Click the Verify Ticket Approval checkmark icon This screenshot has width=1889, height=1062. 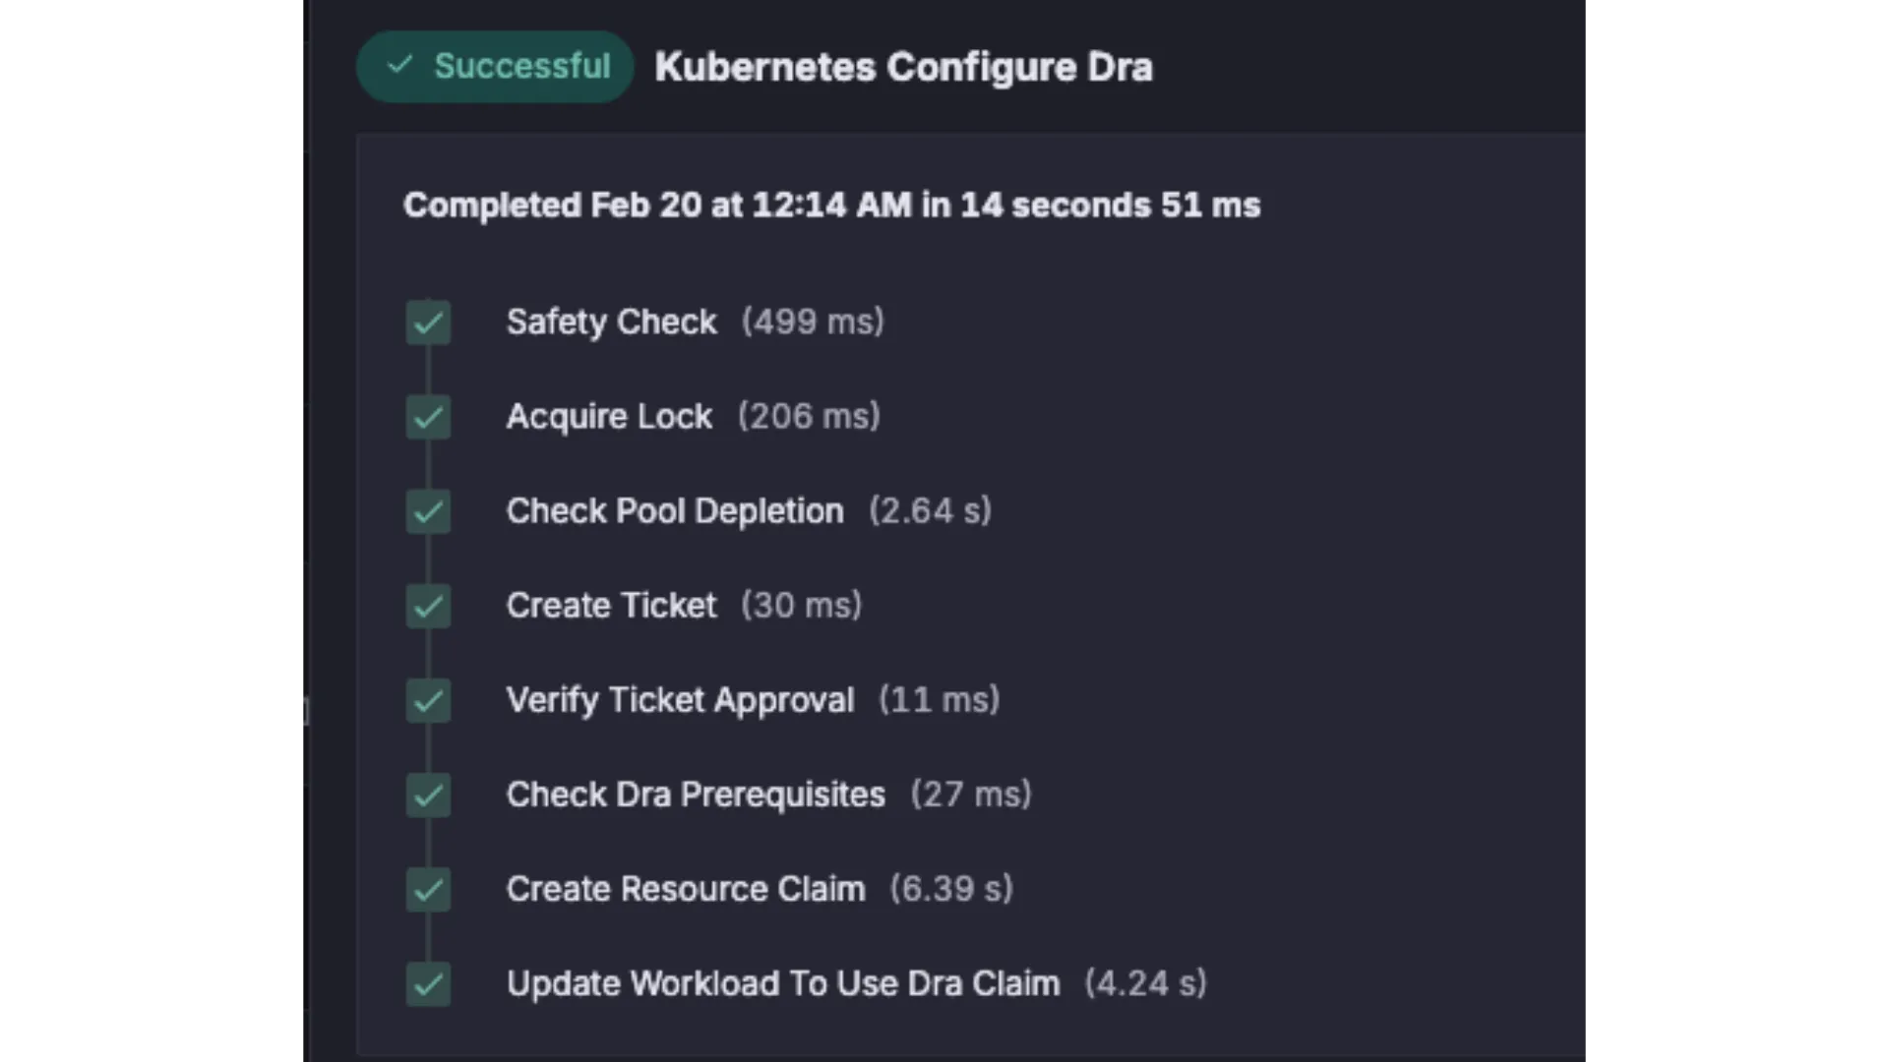(428, 700)
